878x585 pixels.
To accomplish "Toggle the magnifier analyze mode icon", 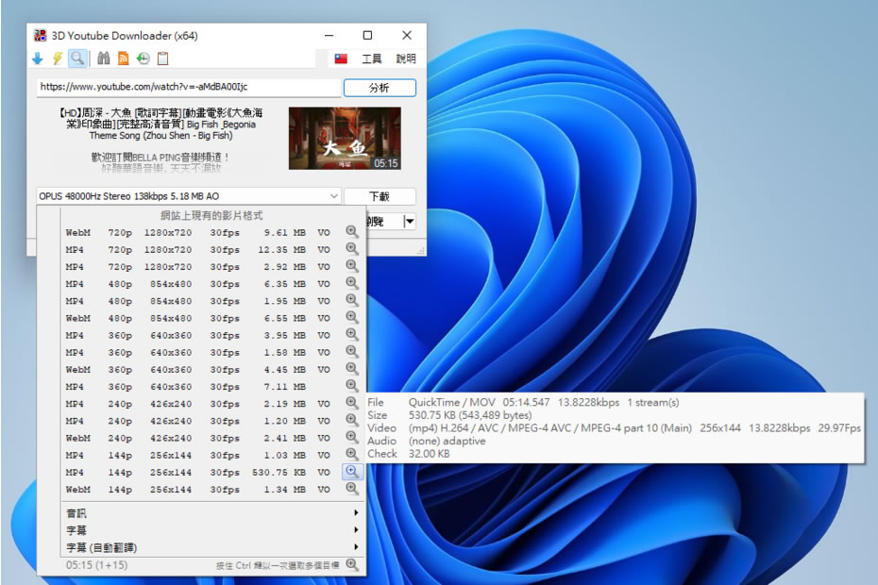I will [x=77, y=58].
